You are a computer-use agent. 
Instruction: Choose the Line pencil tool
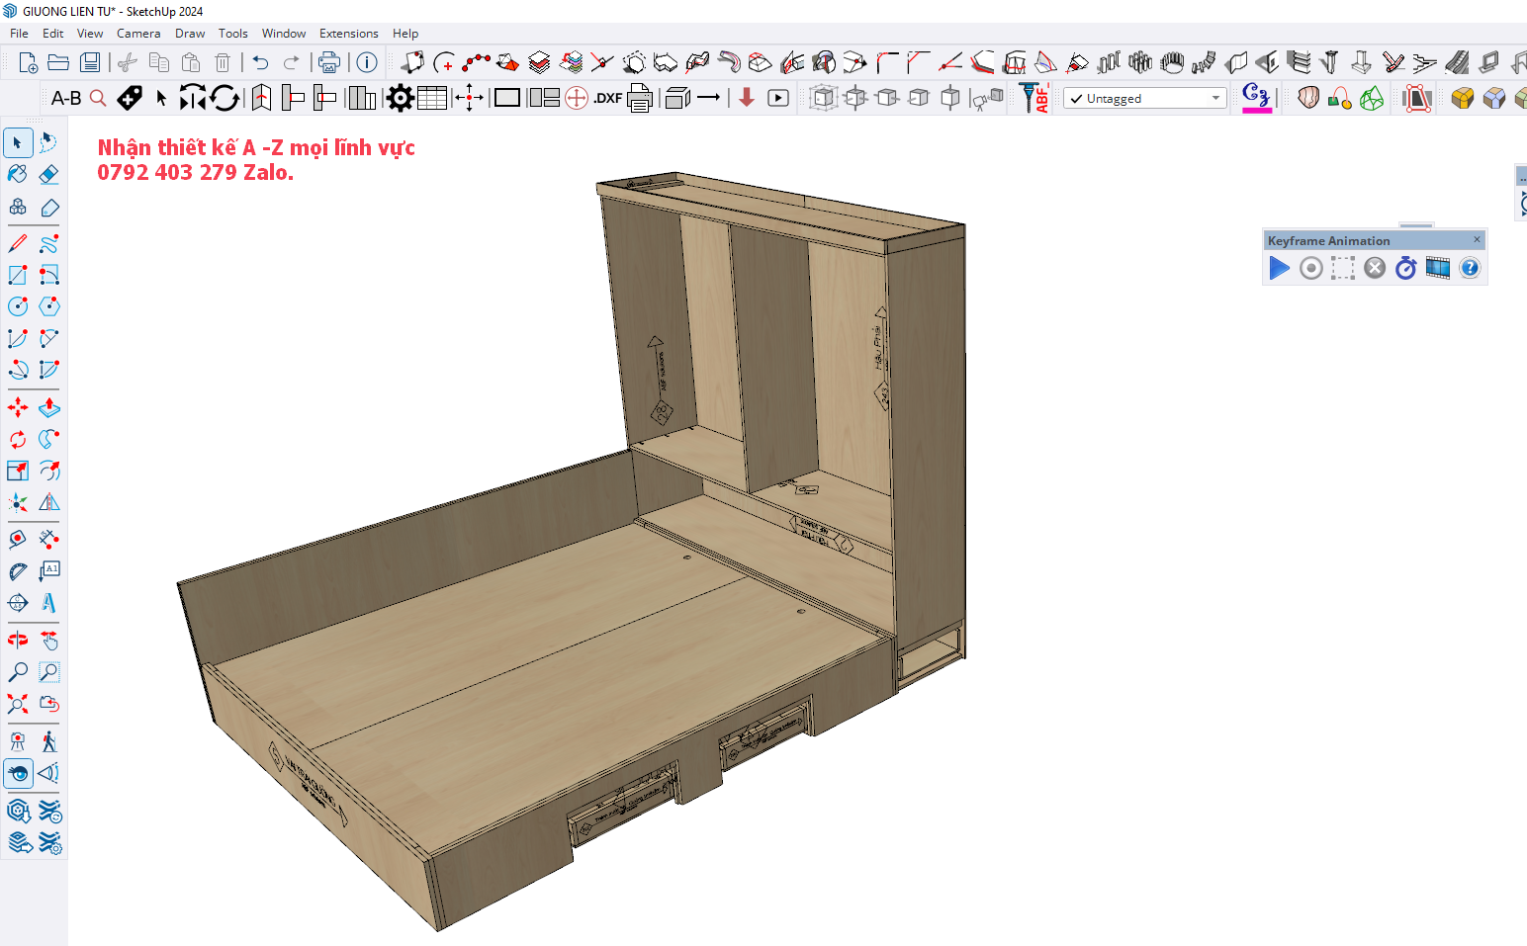click(x=18, y=243)
